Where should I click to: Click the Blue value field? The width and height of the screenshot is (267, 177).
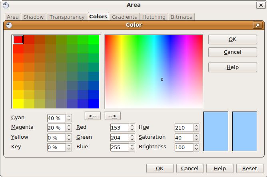(x=120, y=147)
